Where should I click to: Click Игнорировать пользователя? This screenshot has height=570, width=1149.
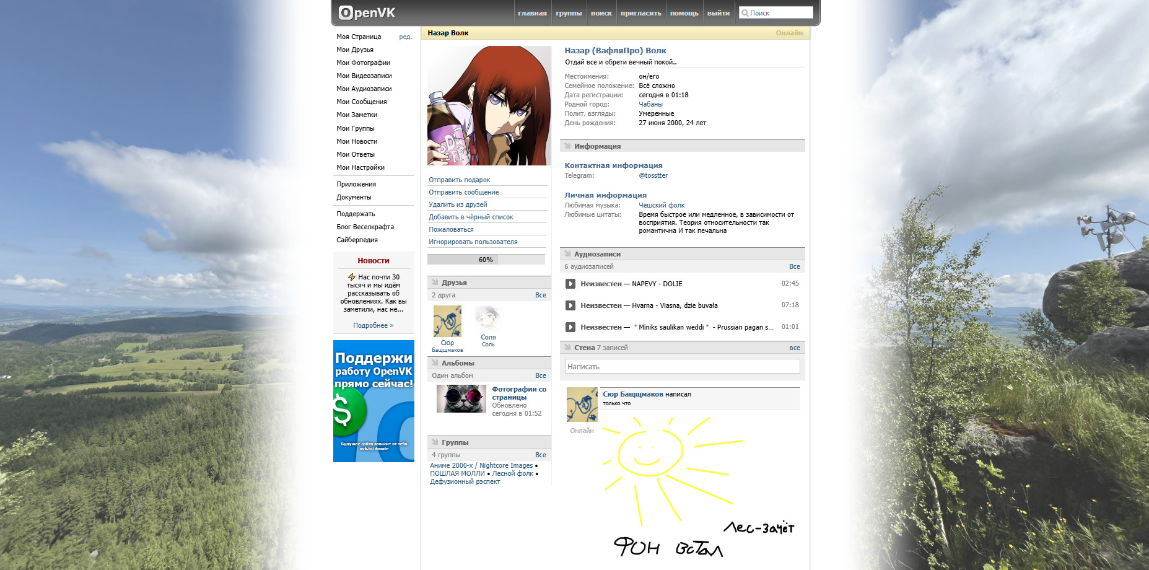point(473,242)
